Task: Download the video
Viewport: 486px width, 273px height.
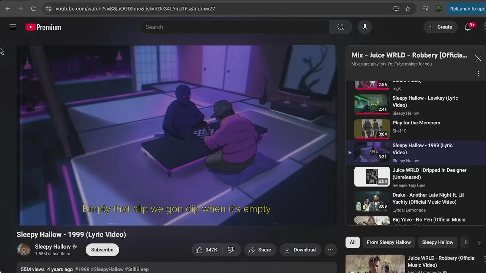Action: (x=300, y=249)
